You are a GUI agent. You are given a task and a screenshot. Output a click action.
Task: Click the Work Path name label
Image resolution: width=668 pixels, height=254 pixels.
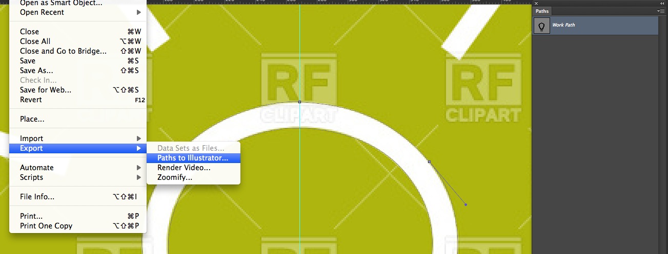point(563,25)
